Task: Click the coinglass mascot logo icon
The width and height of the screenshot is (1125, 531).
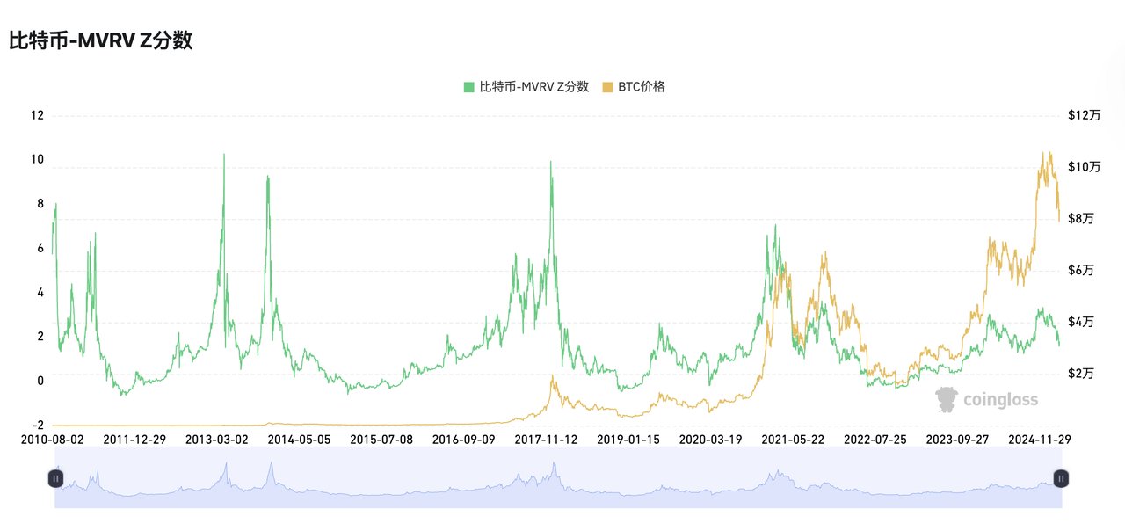Action: click(x=947, y=400)
